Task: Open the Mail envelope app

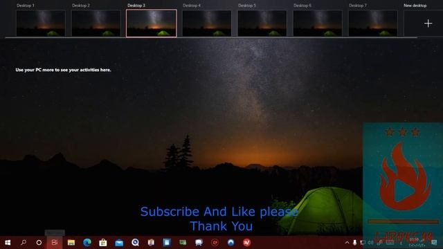Action: [119, 243]
